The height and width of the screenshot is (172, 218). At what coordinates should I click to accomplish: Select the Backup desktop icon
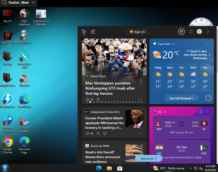tap(8, 59)
